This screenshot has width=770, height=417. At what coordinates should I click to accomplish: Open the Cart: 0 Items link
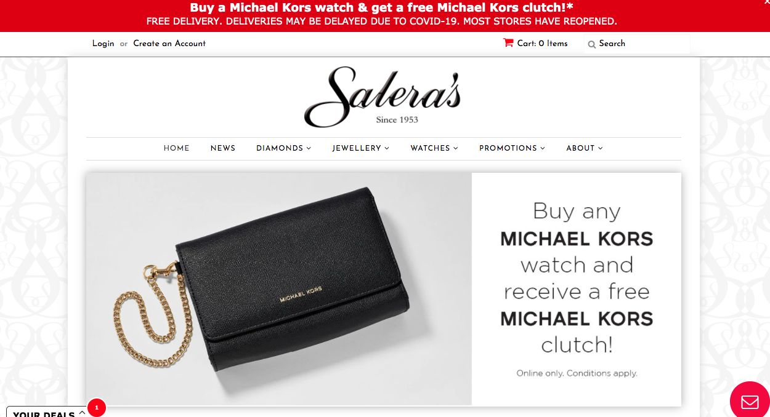pos(542,43)
